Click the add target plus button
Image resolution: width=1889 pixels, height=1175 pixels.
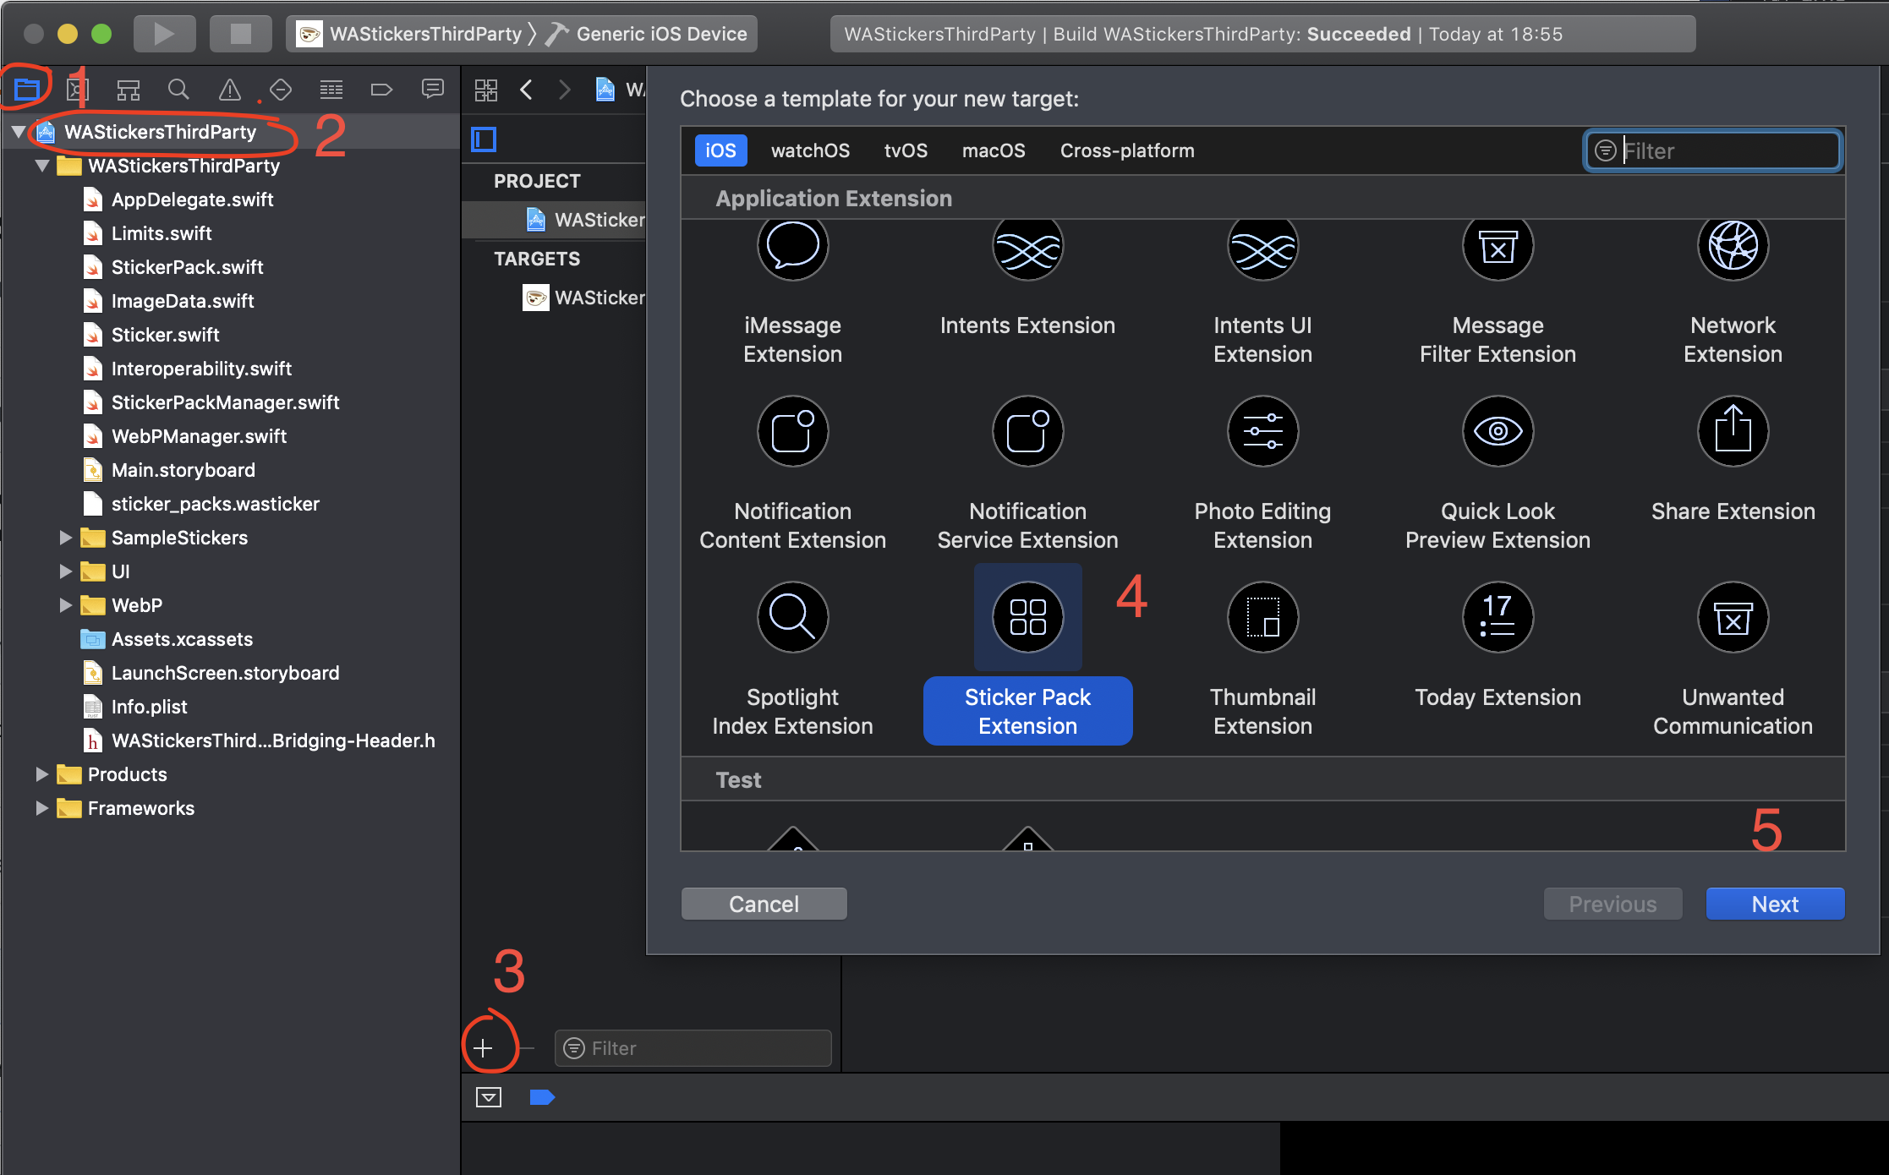pos(483,1048)
